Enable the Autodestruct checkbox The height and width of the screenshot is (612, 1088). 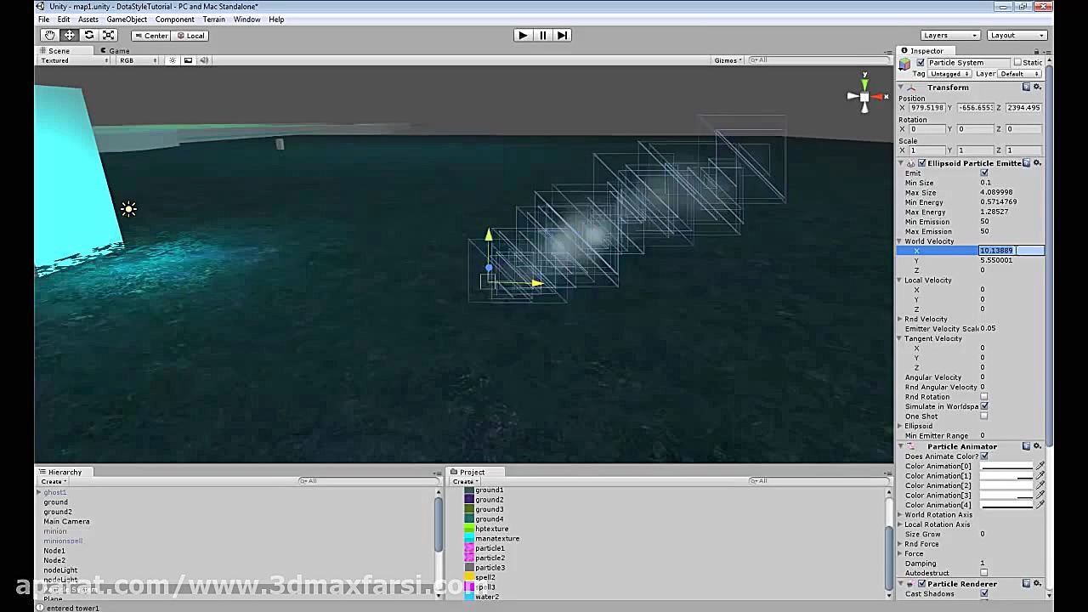pos(984,573)
